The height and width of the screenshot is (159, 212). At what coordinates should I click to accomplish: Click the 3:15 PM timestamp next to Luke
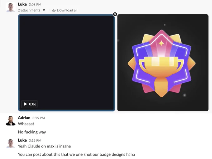(35, 141)
